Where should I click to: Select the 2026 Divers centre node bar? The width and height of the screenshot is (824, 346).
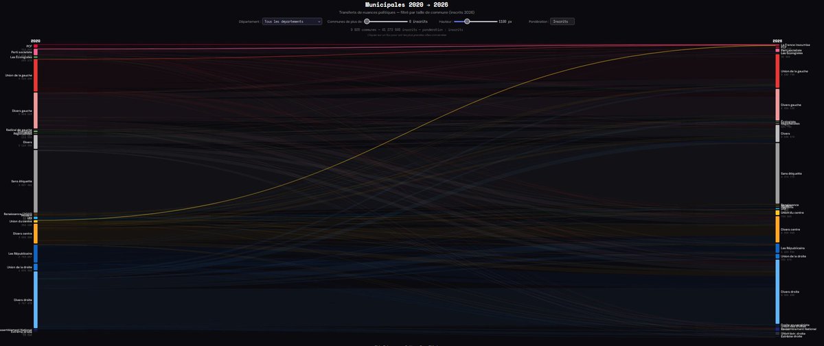pyautogui.click(x=777, y=230)
